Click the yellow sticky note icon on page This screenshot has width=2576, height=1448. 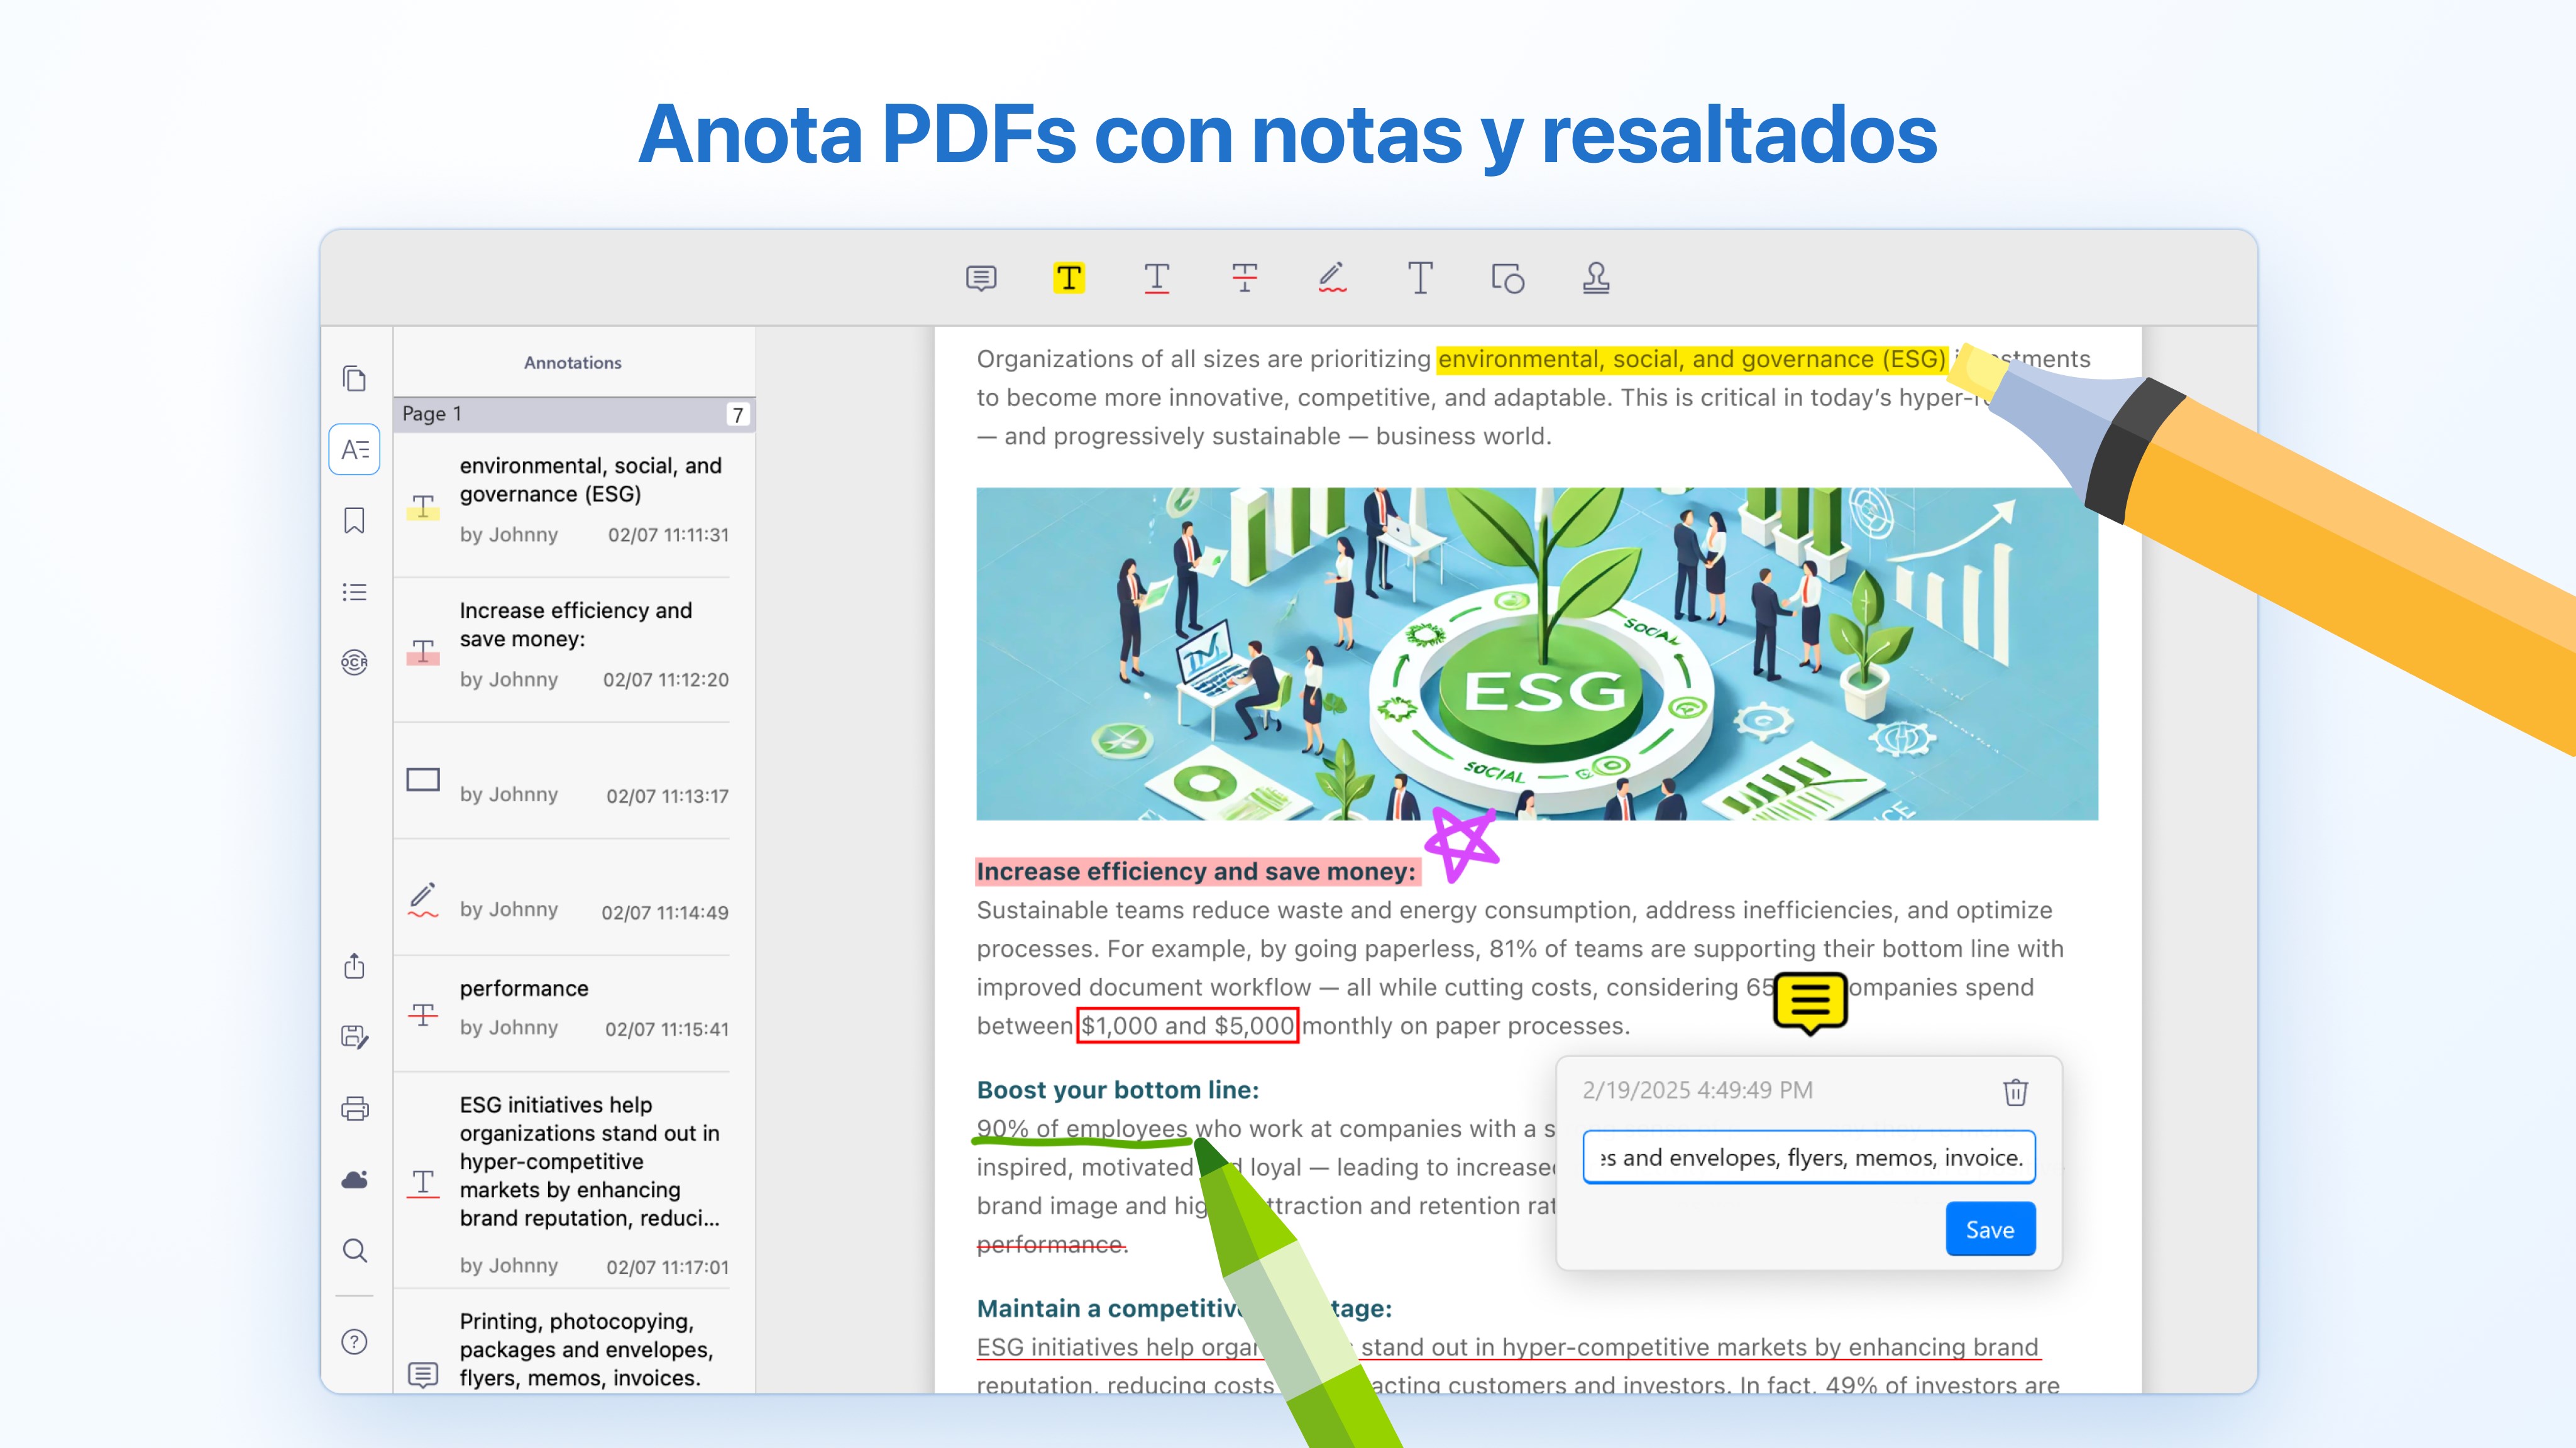pos(1810,1003)
